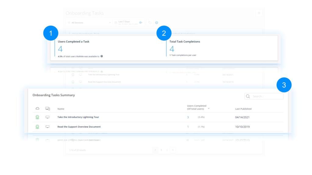Click users completed count 3 for Lightning Tour
312x175 pixels.
coord(188,117)
